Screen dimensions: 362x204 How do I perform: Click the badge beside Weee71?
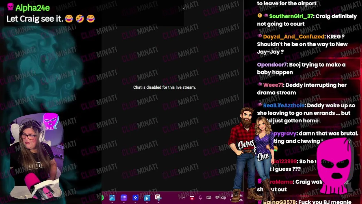pyautogui.click(x=259, y=85)
